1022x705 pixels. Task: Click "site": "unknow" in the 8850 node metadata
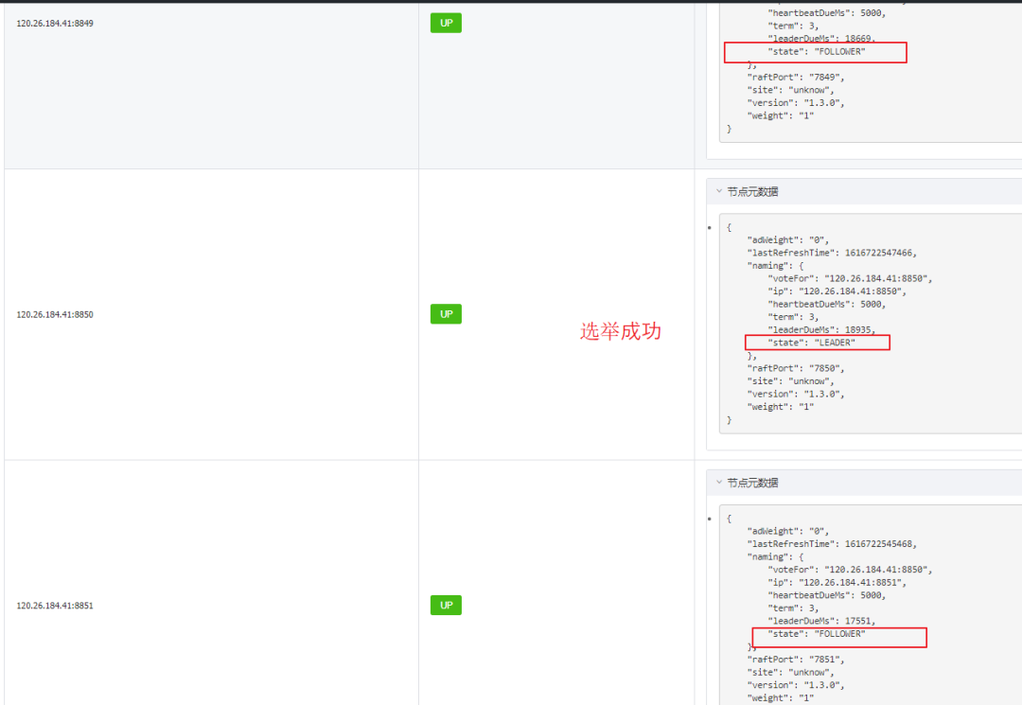(790, 381)
